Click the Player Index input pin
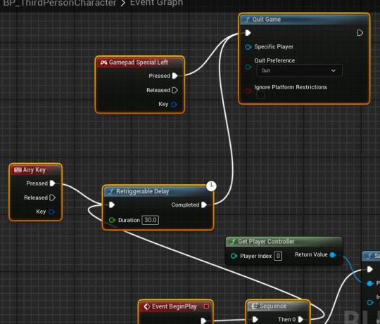This screenshot has width=380, height=324. coord(234,256)
